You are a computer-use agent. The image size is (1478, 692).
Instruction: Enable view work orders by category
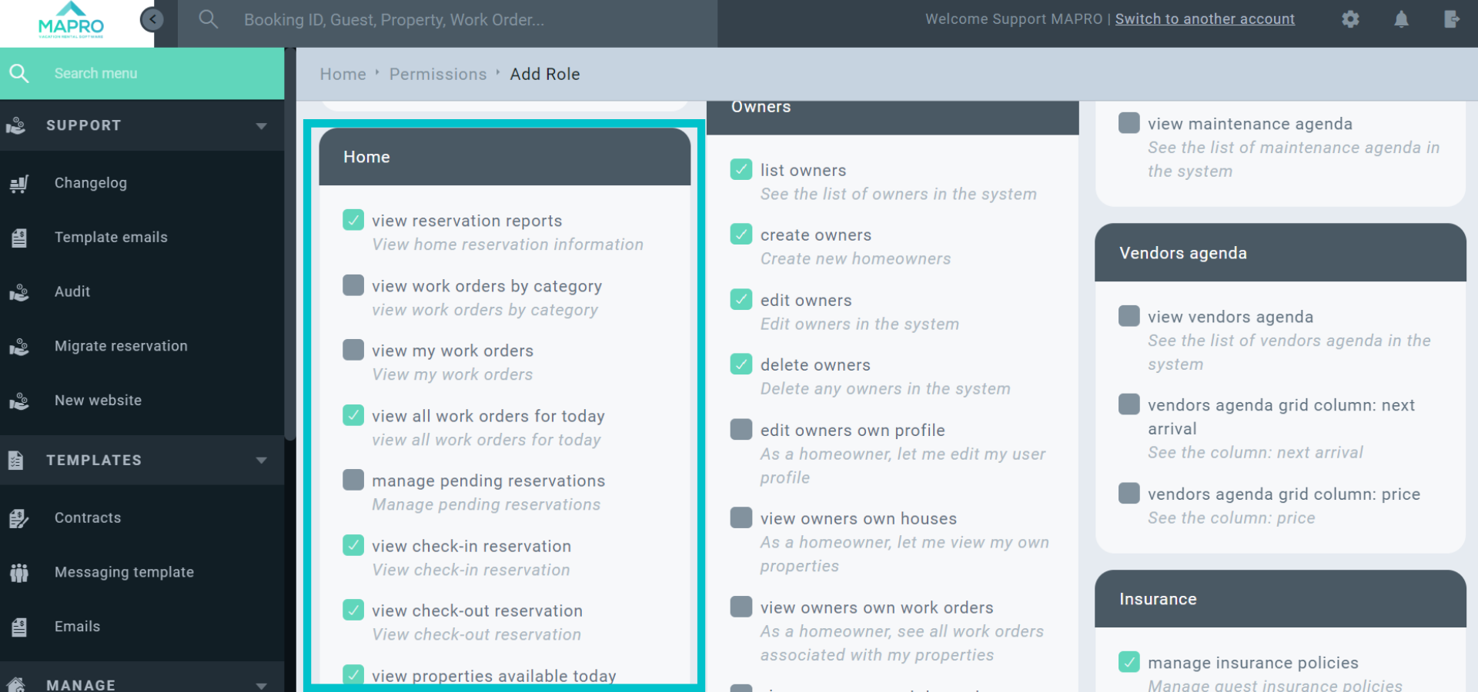point(353,285)
